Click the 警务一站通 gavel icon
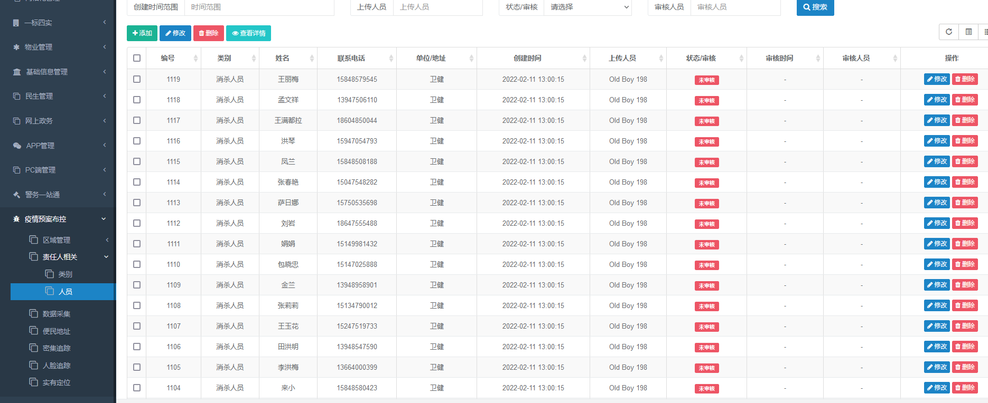Screen dimensions: 988x403 (17, 195)
